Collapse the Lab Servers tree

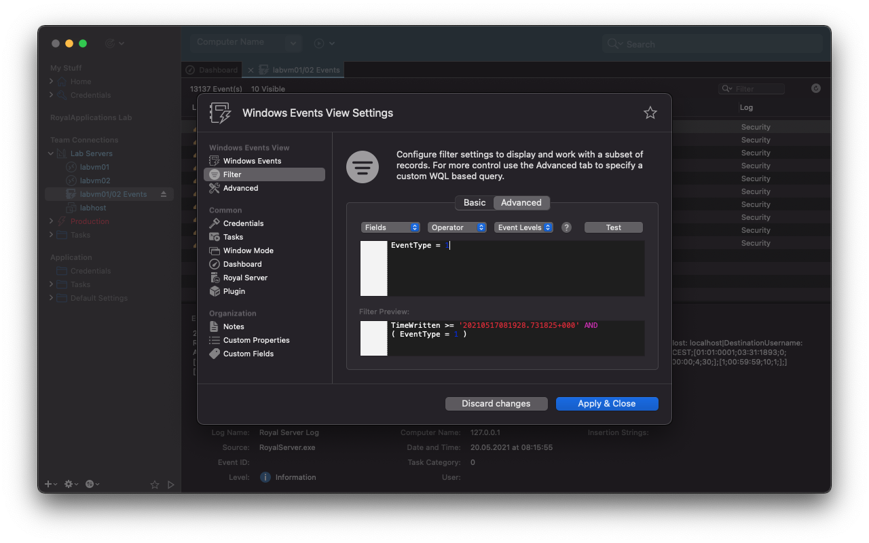point(50,153)
